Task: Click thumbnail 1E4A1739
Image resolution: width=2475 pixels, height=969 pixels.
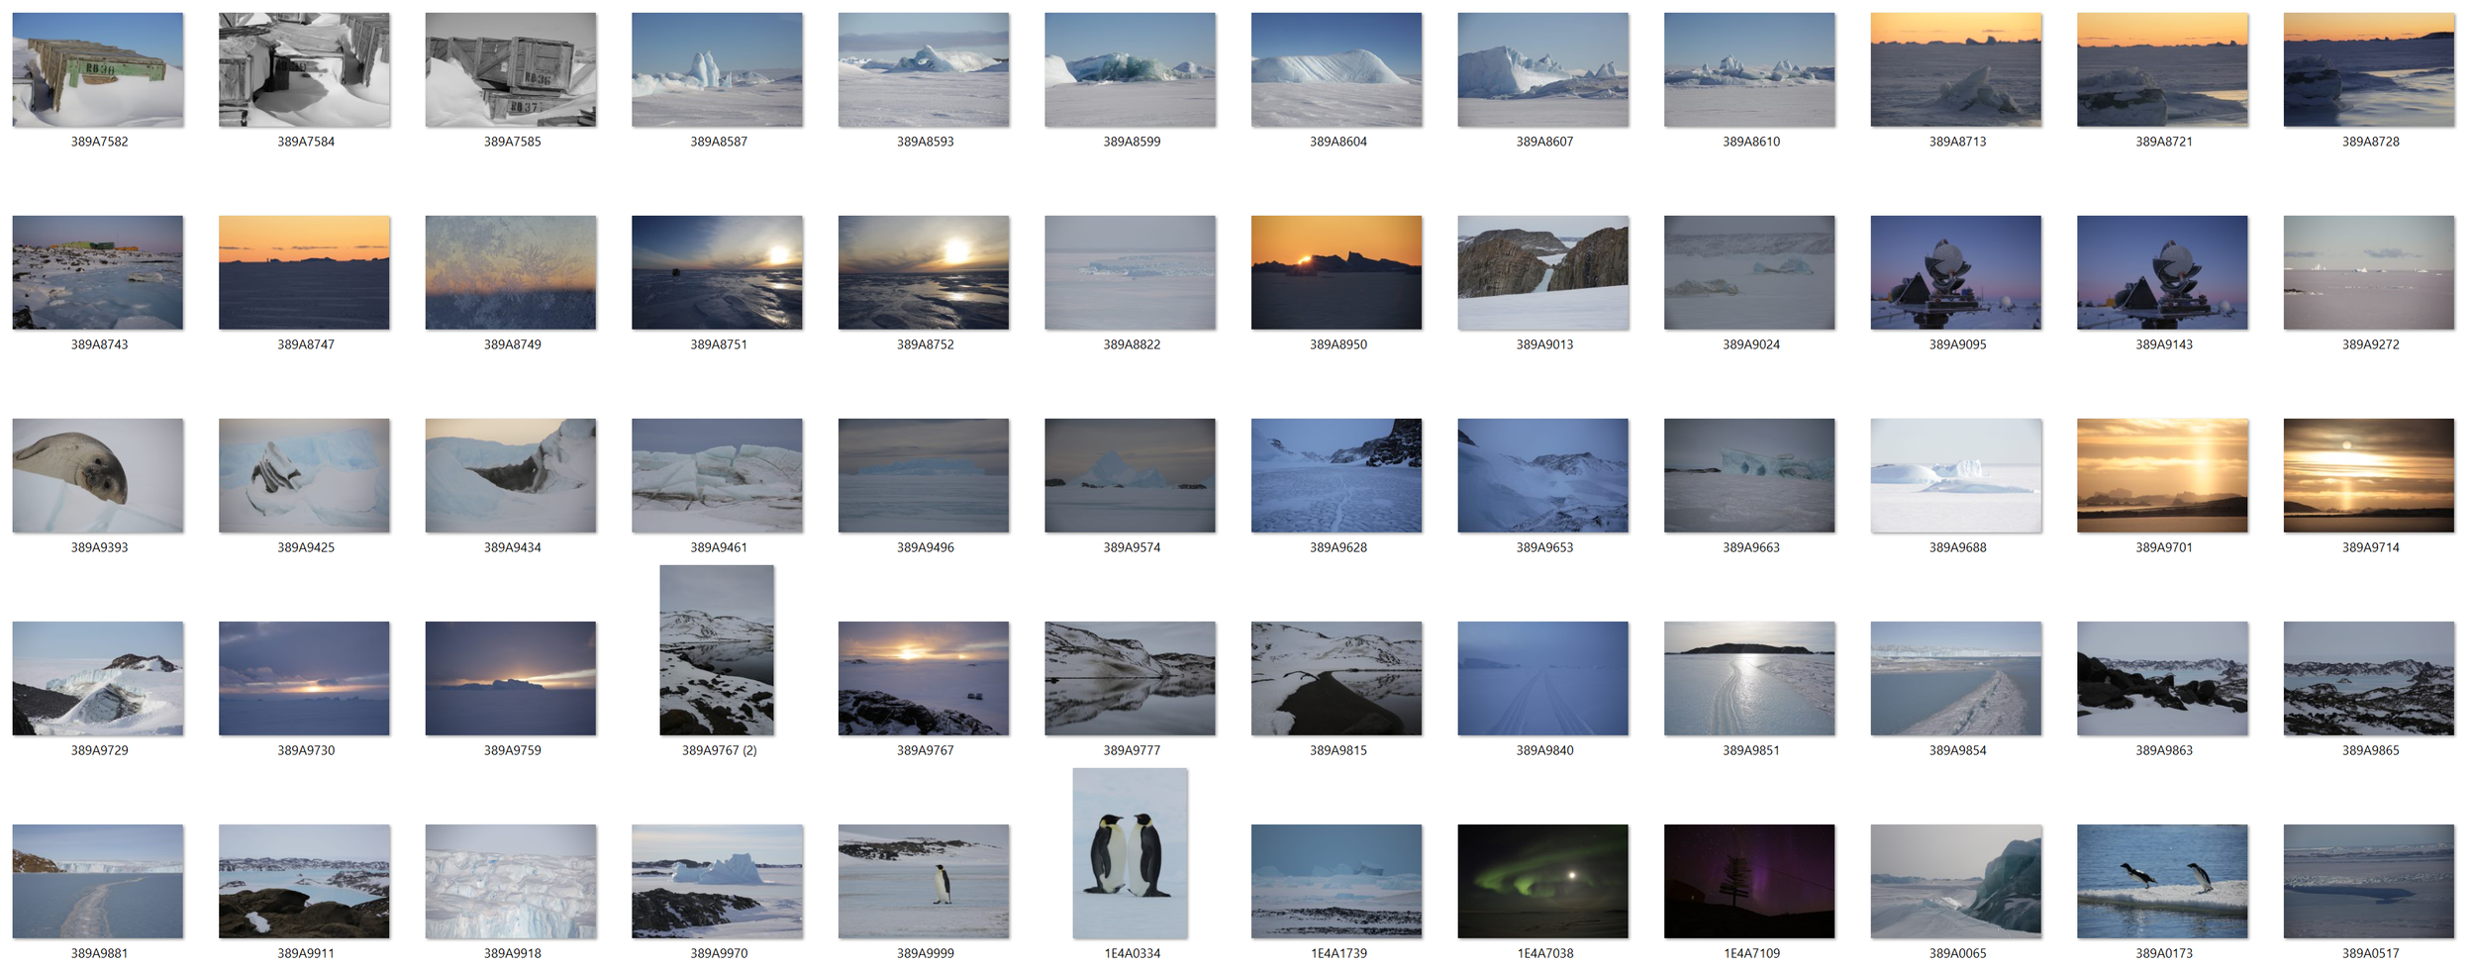Action: (1336, 881)
